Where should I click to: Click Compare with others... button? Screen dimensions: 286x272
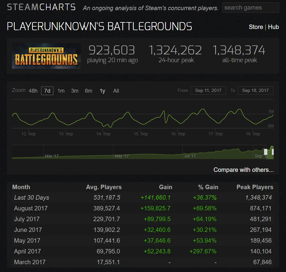(243, 170)
